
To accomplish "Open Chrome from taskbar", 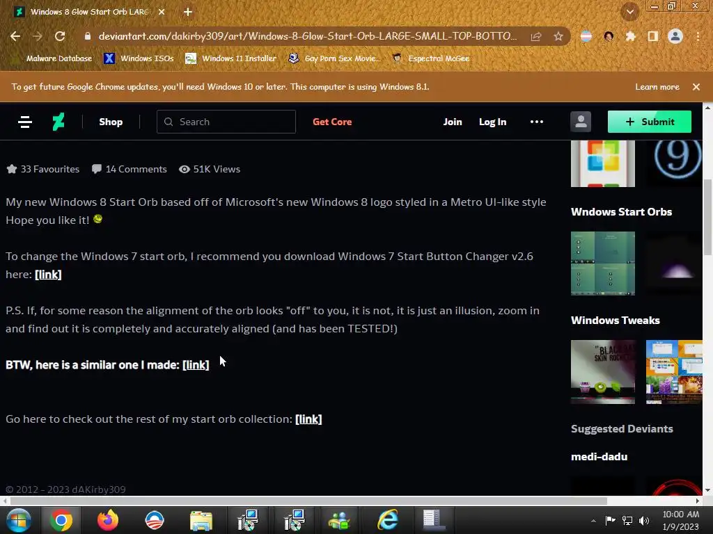I will pyautogui.click(x=61, y=520).
